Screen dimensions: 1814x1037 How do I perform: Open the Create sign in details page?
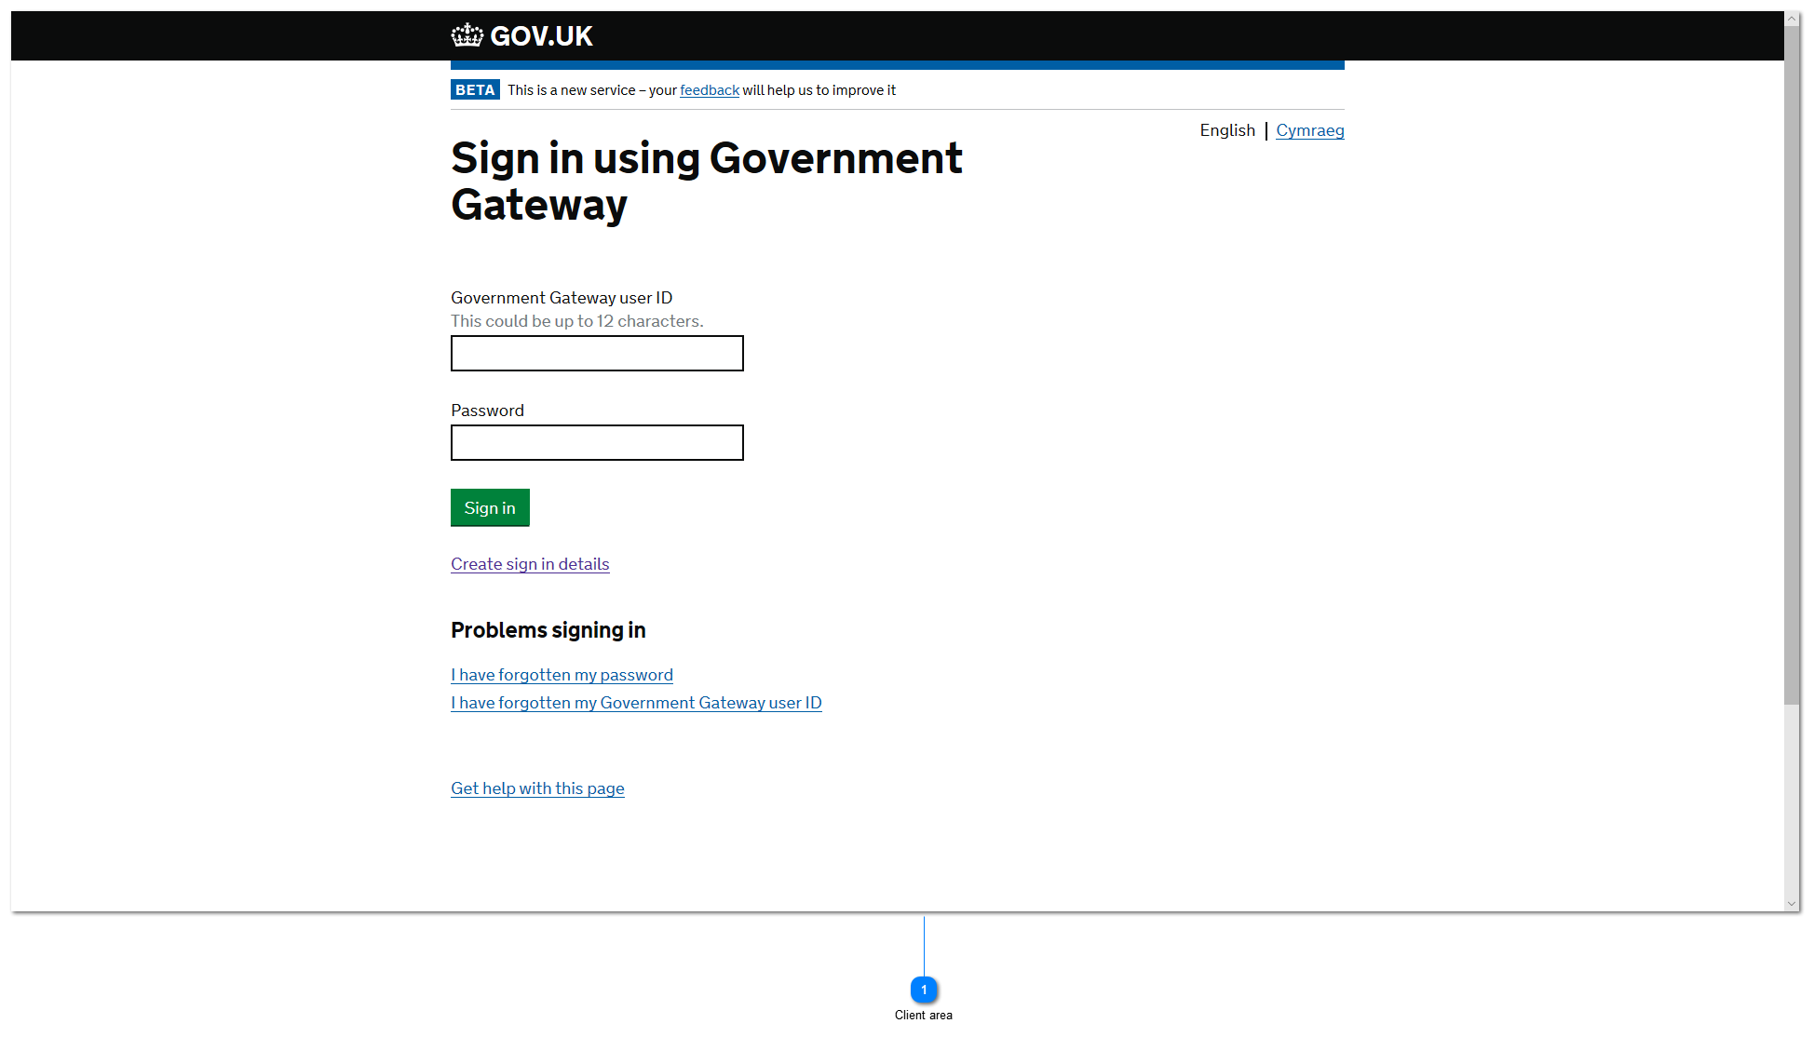[x=529, y=564]
